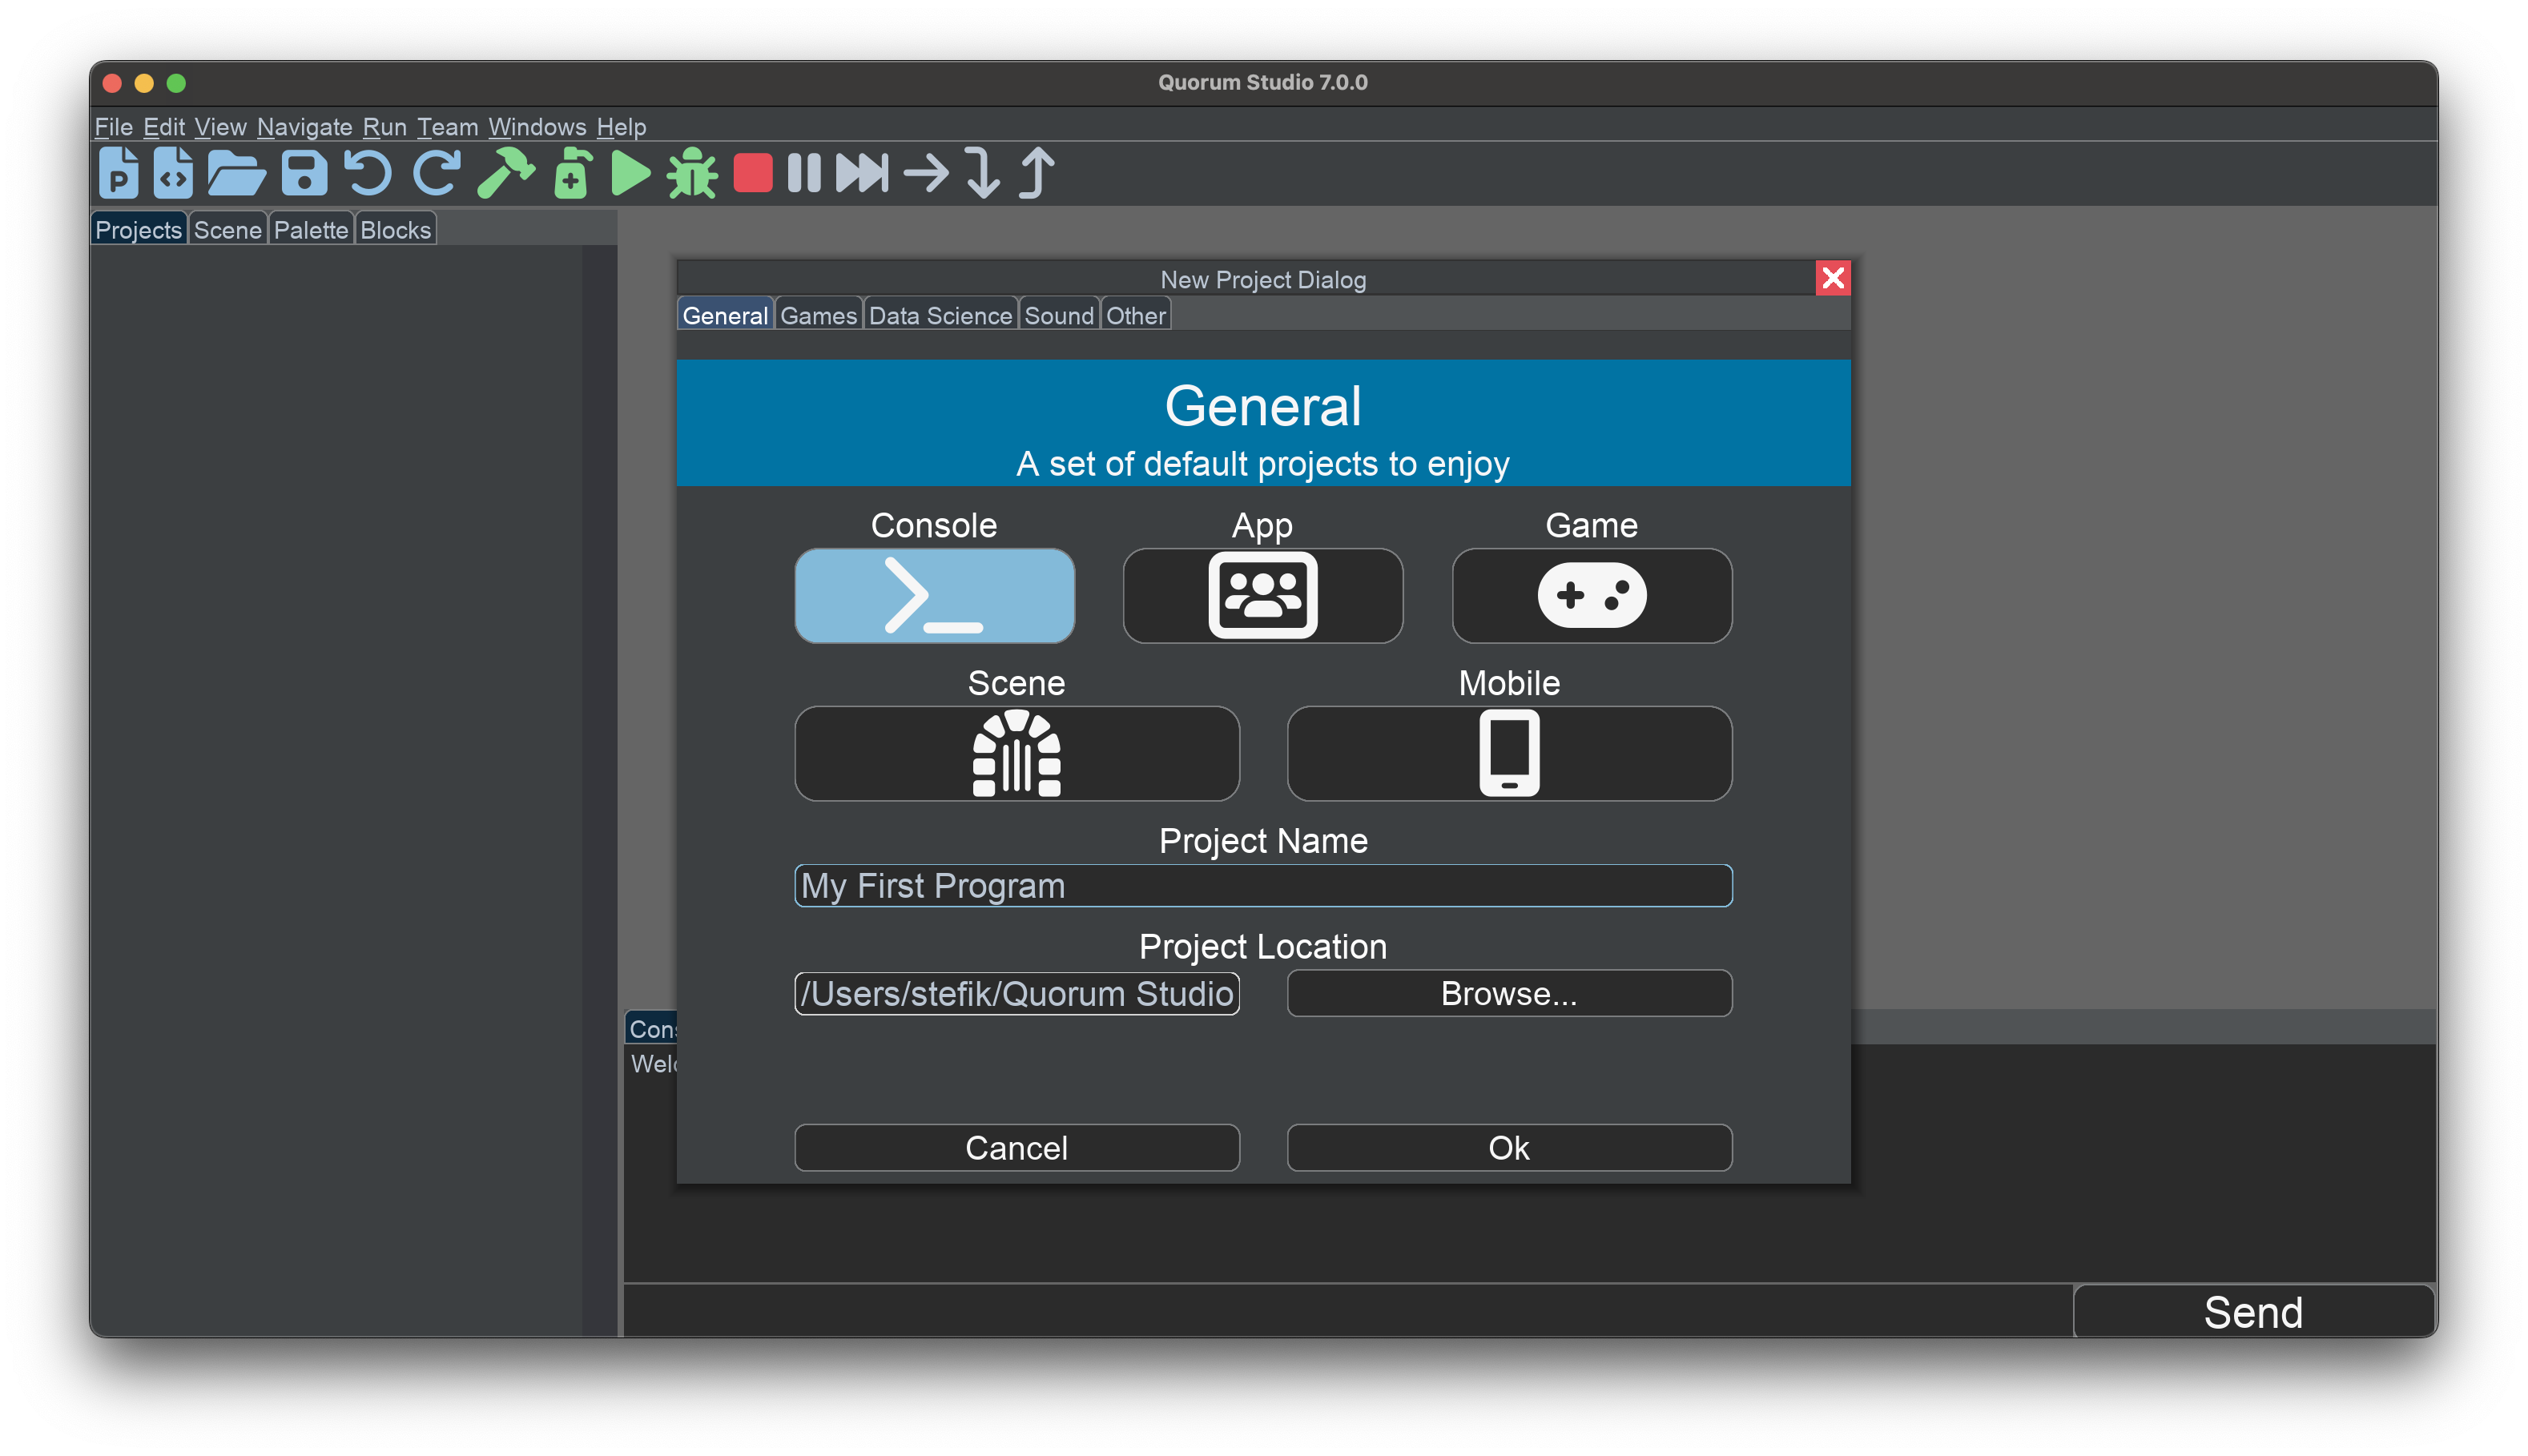Switch to the Data Science tab

coord(941,315)
